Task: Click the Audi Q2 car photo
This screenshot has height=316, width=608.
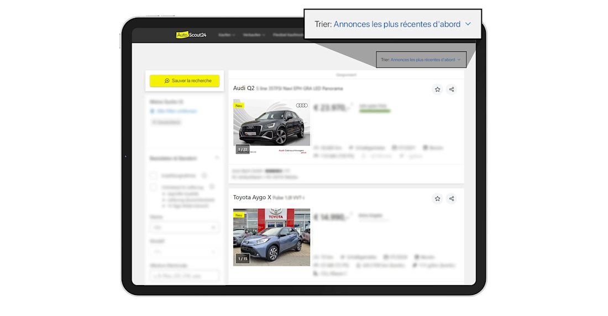Action: click(271, 126)
